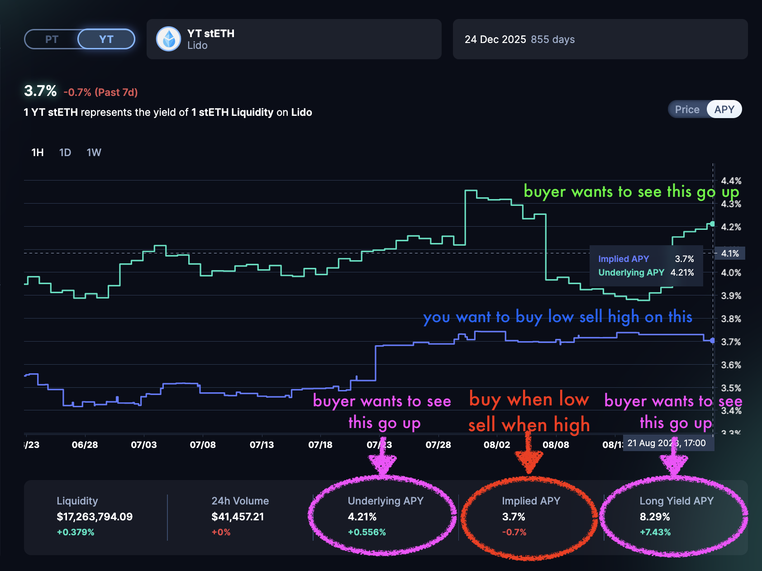Screen dimensions: 762x571
Task: Set chart interval to 1W
Action: [x=94, y=152]
